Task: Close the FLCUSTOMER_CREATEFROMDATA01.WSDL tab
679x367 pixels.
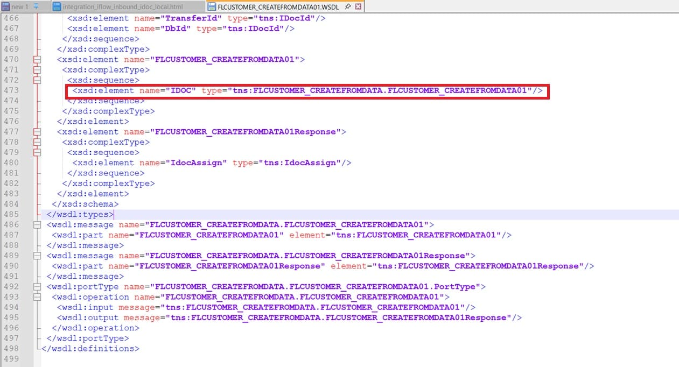Action: tap(359, 6)
